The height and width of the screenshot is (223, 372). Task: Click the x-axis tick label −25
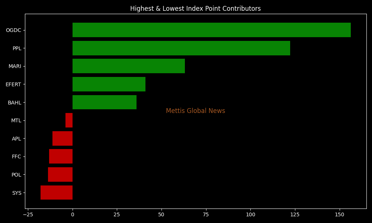28,214
